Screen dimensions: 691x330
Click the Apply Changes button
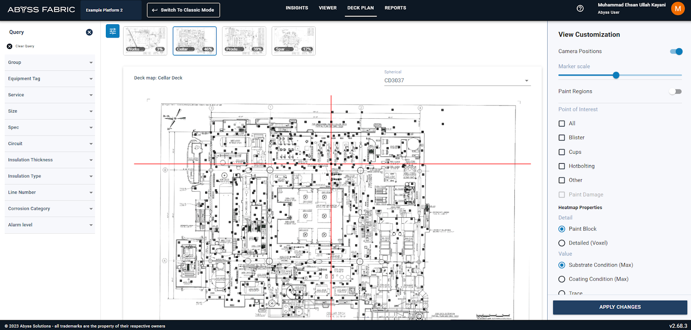tap(620, 307)
